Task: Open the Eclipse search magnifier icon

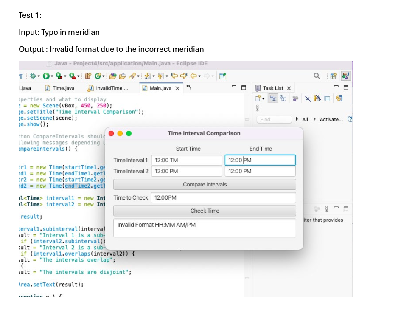Action: coord(317,76)
